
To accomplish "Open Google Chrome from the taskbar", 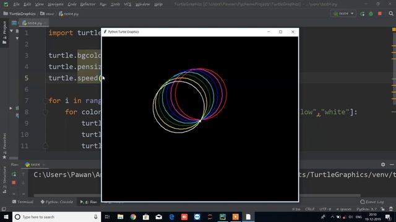I will click(133, 216).
